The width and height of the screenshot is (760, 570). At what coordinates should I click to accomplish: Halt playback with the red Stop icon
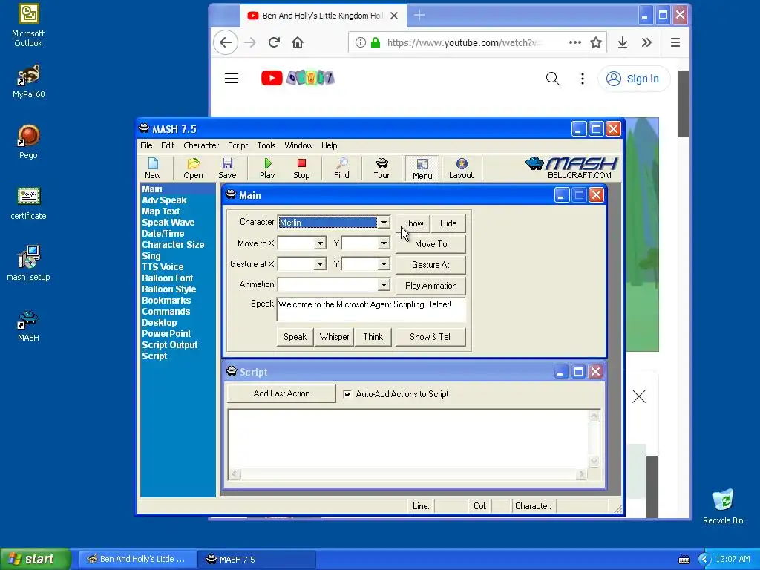301,168
